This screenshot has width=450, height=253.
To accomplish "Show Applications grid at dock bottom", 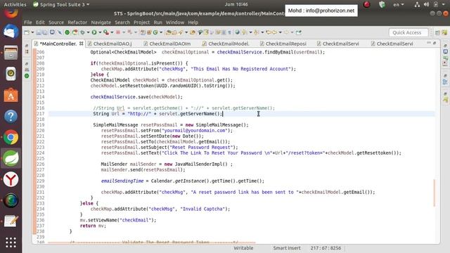I will (x=11, y=242).
